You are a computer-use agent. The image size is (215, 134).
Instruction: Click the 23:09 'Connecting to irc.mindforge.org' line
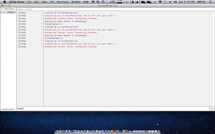[80, 44]
